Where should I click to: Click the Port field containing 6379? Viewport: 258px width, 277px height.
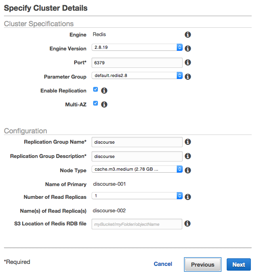point(137,63)
